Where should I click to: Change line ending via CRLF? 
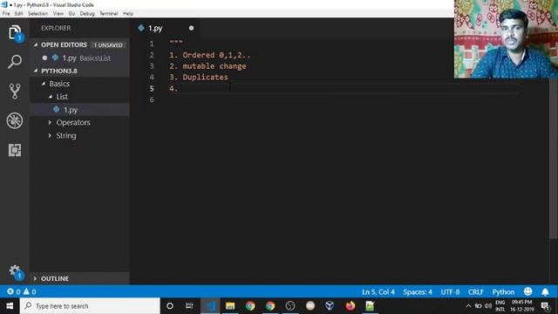click(476, 292)
